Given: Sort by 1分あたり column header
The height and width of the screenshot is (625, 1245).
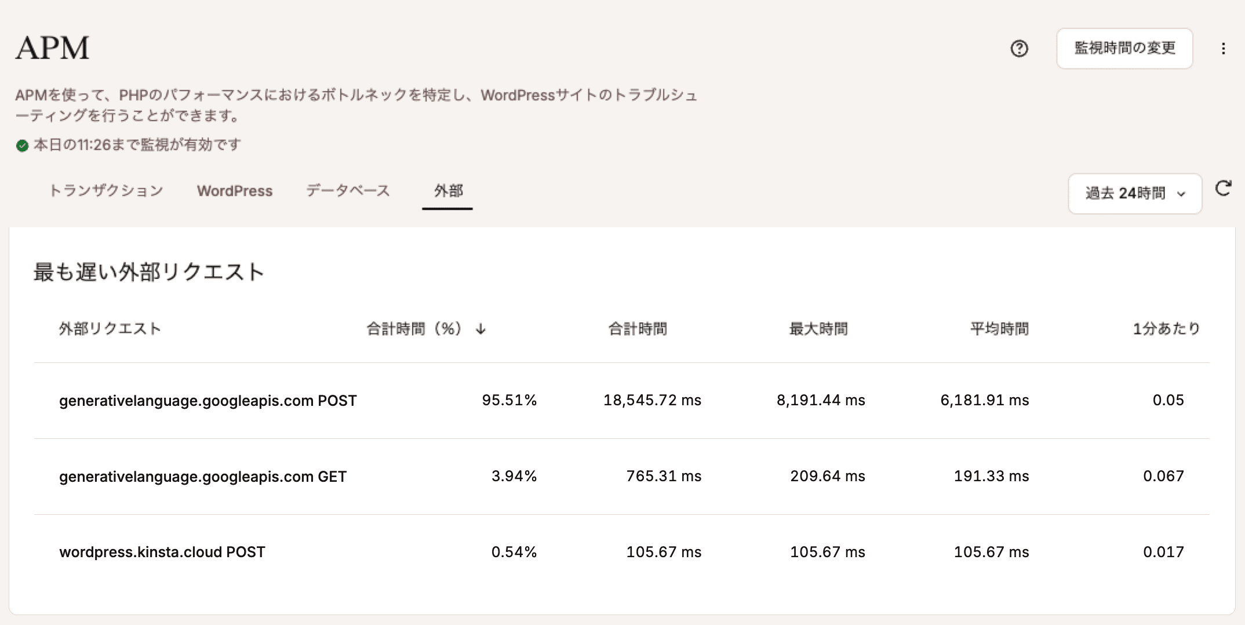Looking at the screenshot, I should pyautogui.click(x=1166, y=329).
